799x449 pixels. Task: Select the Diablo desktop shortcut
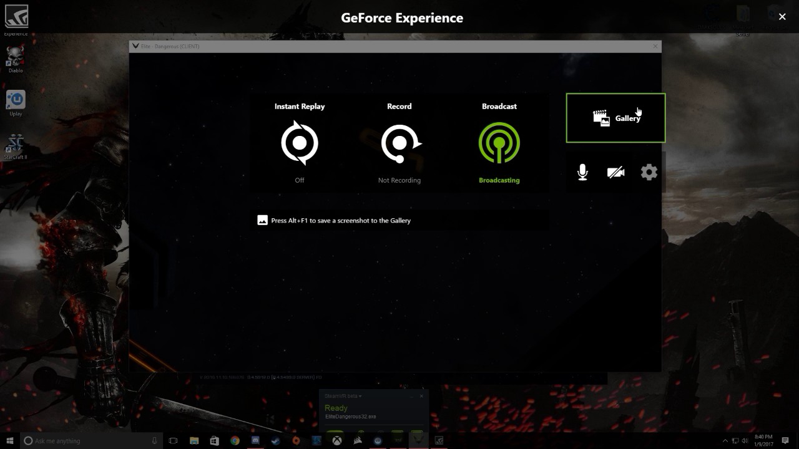16,59
